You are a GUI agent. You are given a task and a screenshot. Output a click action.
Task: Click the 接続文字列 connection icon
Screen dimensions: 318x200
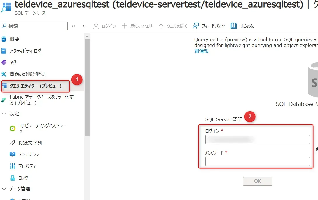pos(13,143)
